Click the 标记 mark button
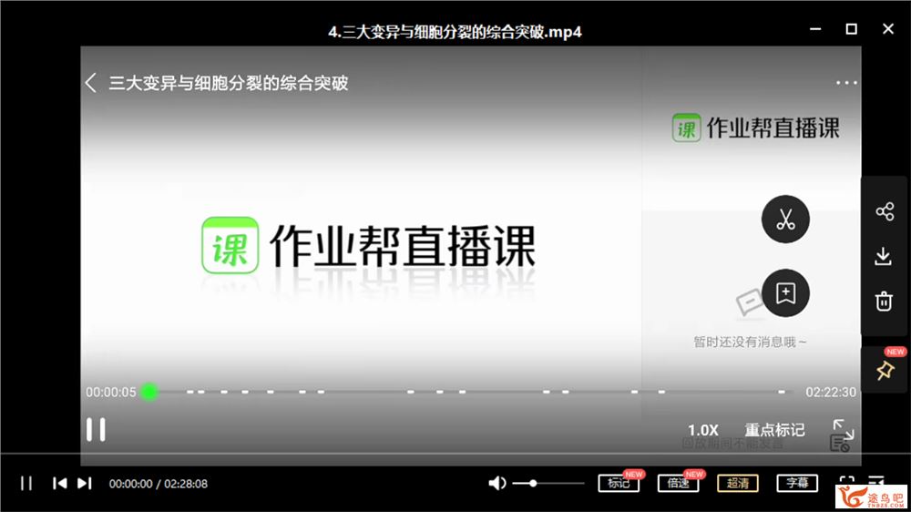Viewport: 911px width, 512px height. pyautogui.click(x=619, y=483)
